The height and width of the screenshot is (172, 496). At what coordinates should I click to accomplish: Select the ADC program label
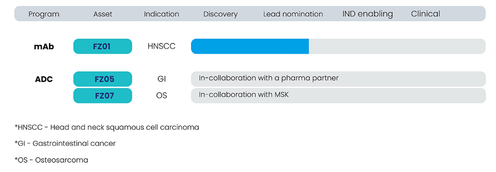pyautogui.click(x=44, y=79)
